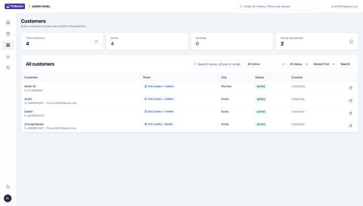Select the Customers icon in the sidebar
The image size is (363, 206).
tap(8, 45)
